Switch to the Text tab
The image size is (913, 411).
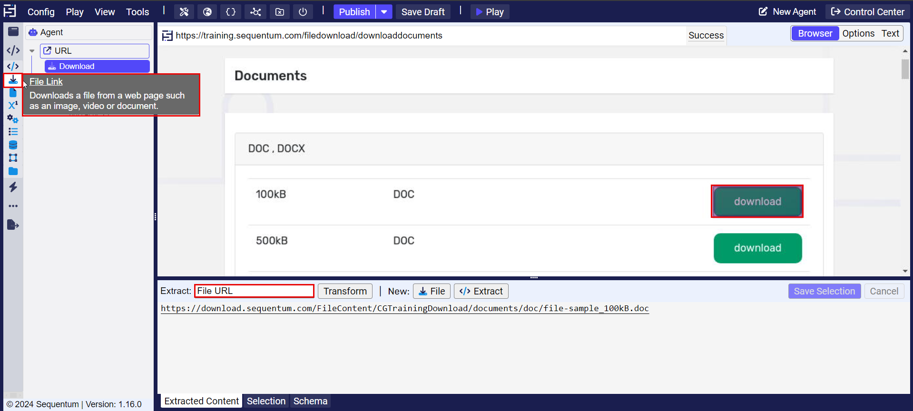(x=890, y=33)
